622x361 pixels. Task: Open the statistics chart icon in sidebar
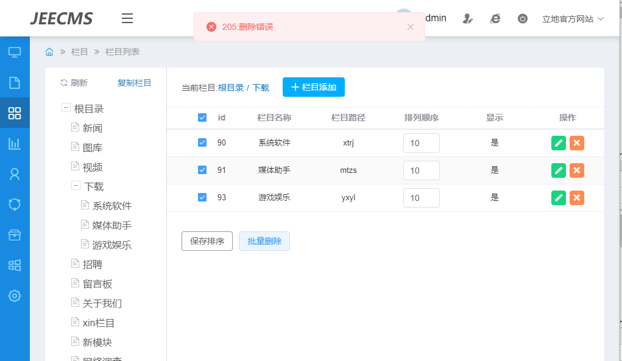[15, 144]
